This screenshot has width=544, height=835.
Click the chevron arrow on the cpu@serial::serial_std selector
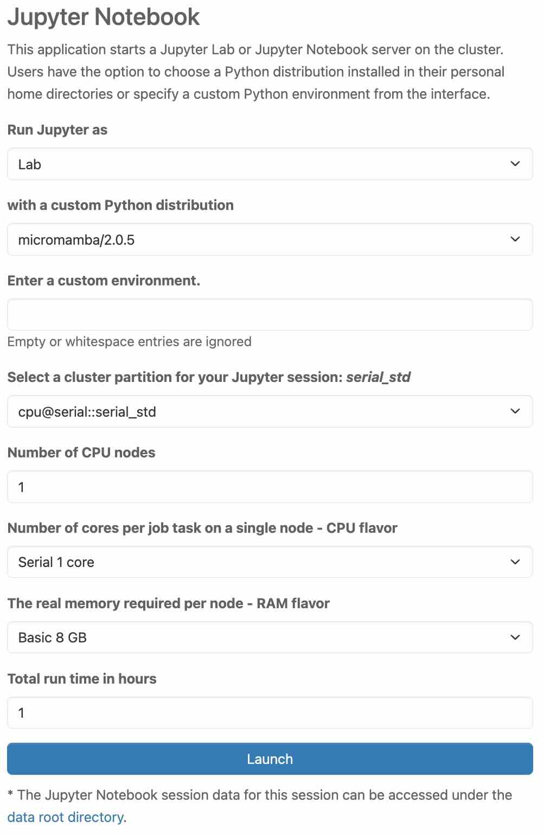point(515,411)
